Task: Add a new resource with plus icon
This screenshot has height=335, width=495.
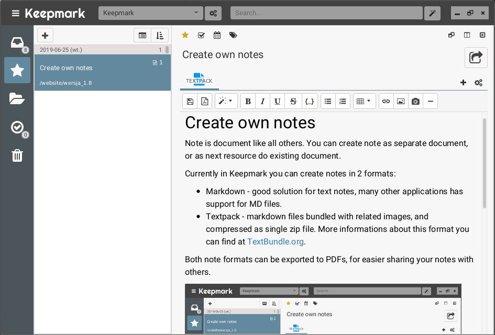Action: pyautogui.click(x=463, y=83)
